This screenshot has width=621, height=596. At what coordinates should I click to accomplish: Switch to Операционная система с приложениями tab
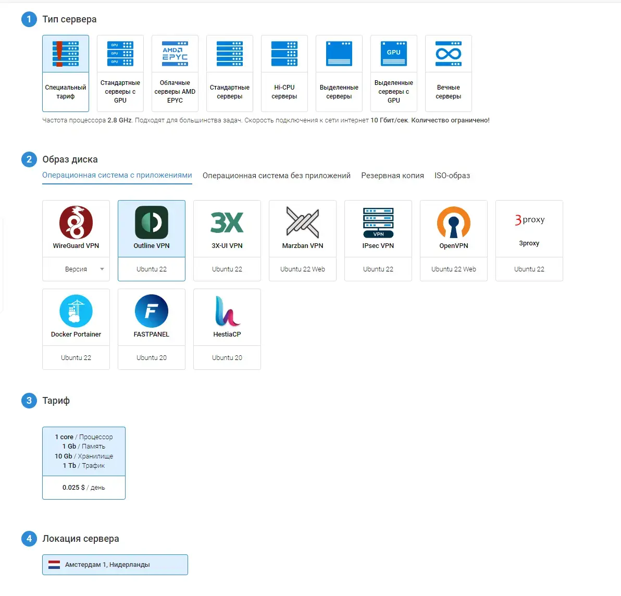coord(117,175)
